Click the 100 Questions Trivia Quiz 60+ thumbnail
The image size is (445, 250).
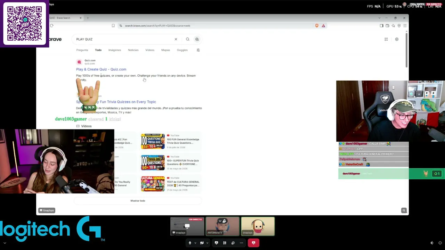(x=153, y=142)
